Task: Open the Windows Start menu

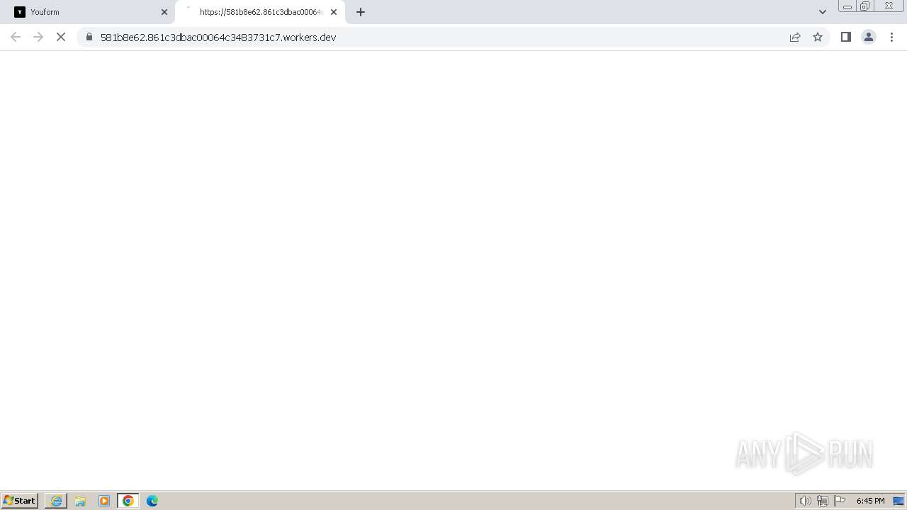Action: [x=20, y=501]
